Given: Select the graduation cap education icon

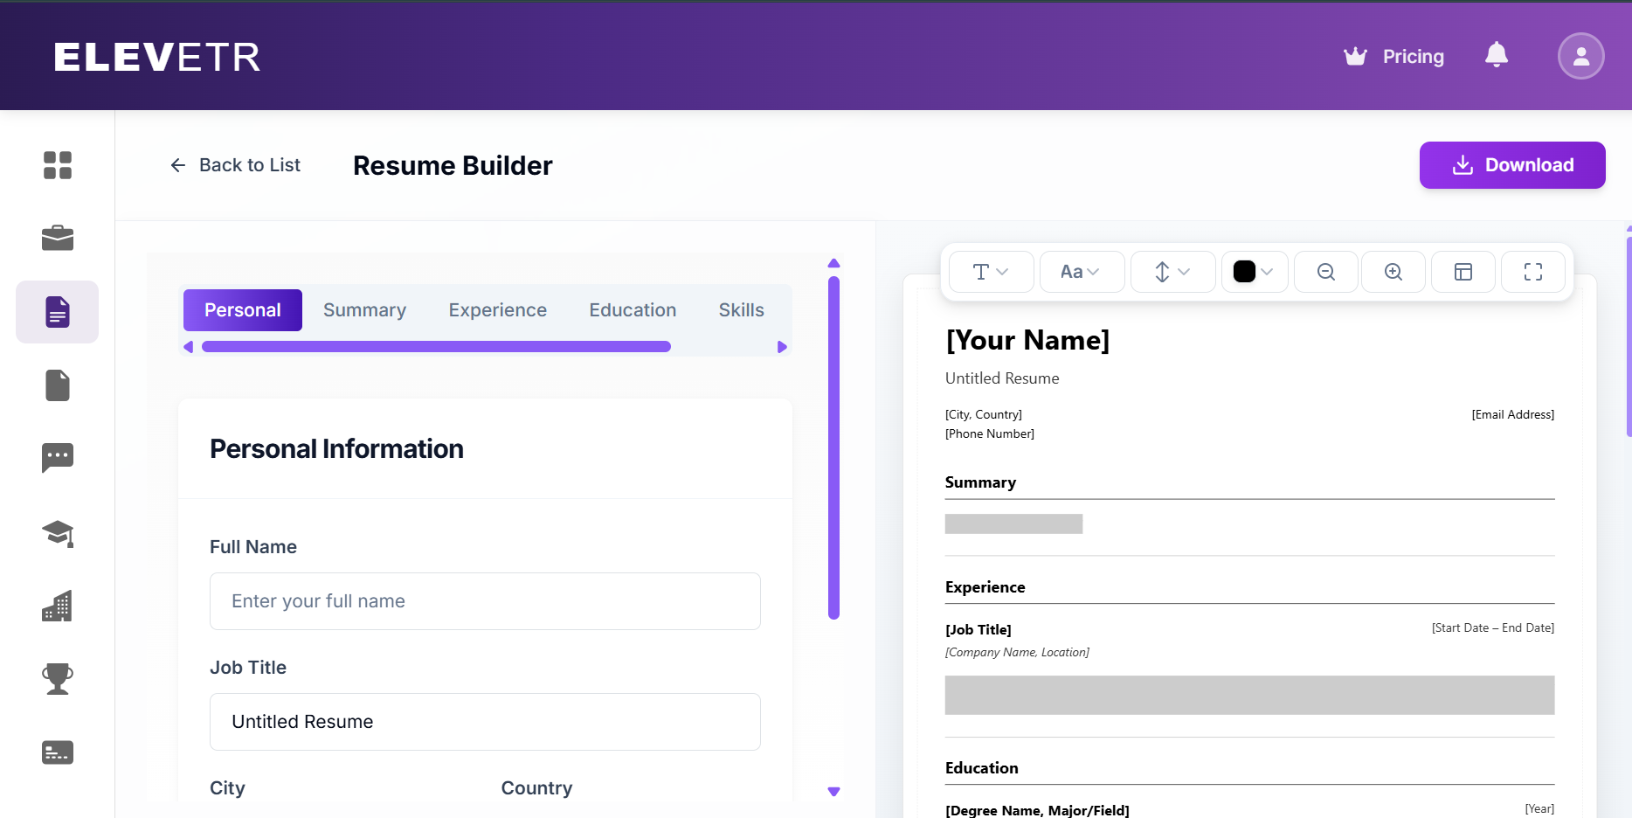Looking at the screenshot, I should tap(57, 534).
